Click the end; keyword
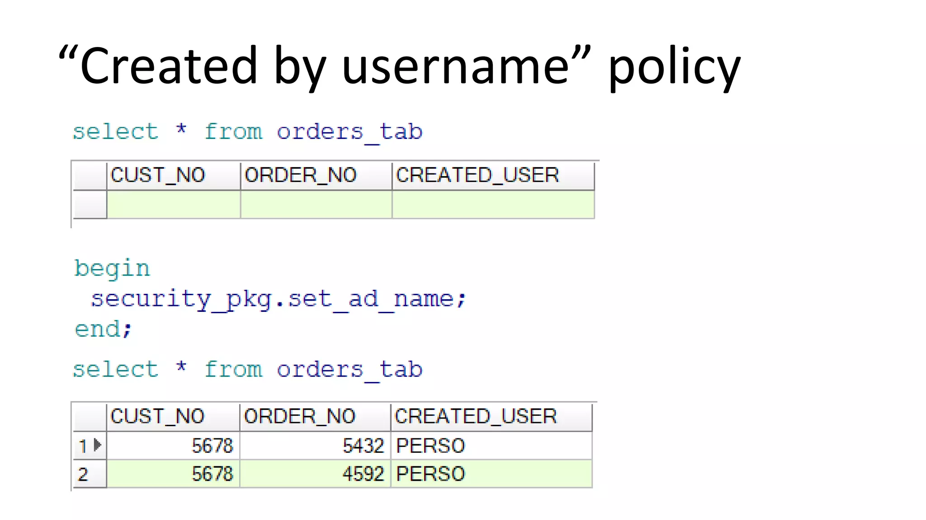The image size is (926, 520). pyautogui.click(x=103, y=329)
